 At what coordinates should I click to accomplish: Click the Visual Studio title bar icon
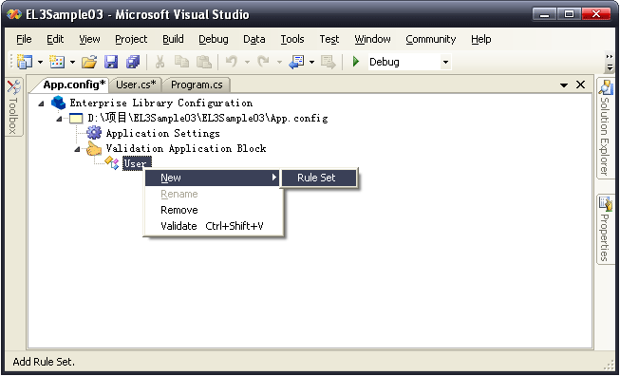14,14
